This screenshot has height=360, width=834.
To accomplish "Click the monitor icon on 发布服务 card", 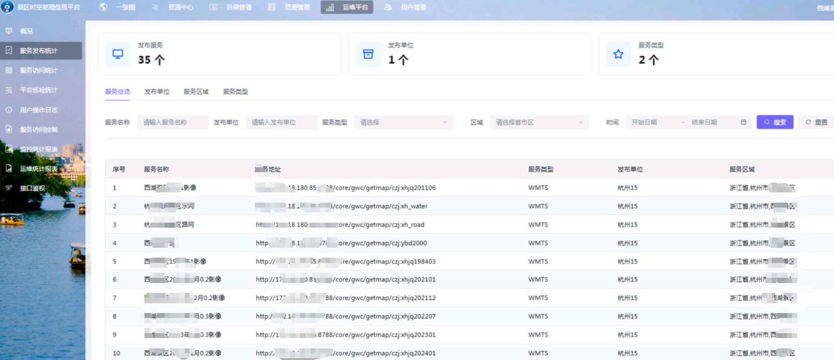I will pyautogui.click(x=118, y=54).
